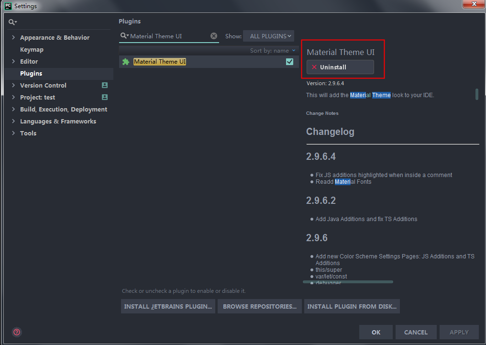Click Install JetBrains Plugin button
486x345 pixels.
168,306
